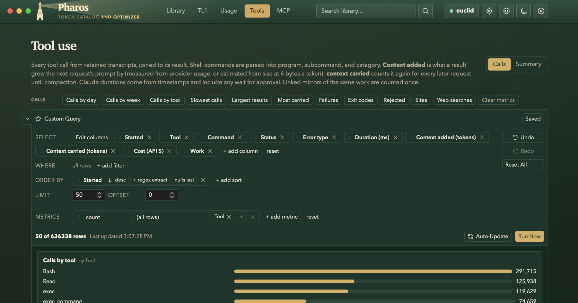The height and width of the screenshot is (303, 578).
Task: Go to the Usage tab
Action: coord(229,11)
